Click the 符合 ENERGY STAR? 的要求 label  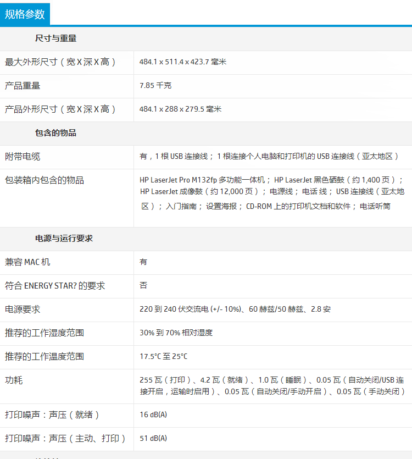[x=55, y=286]
